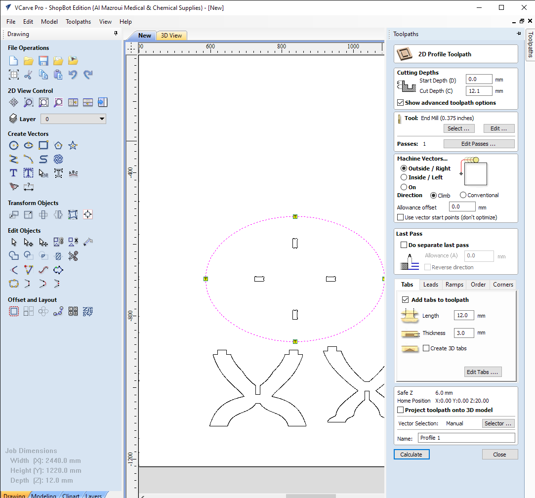Switch to the 3D View tab

click(x=171, y=36)
